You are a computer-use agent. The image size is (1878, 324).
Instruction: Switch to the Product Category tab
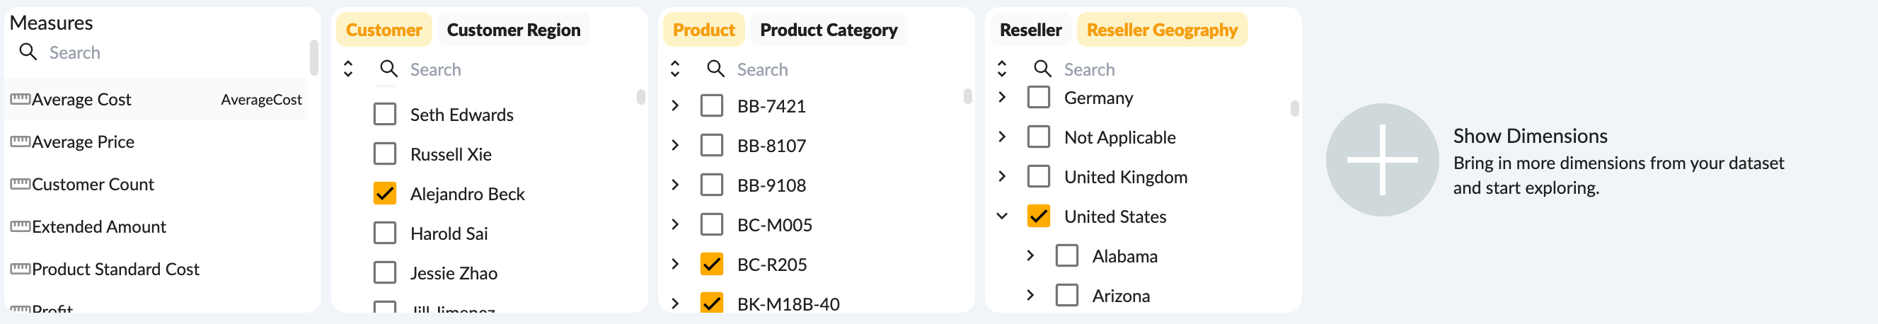[x=827, y=30]
